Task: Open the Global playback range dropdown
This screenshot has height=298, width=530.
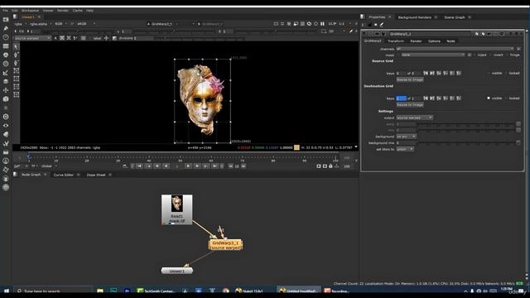Action: [50, 166]
